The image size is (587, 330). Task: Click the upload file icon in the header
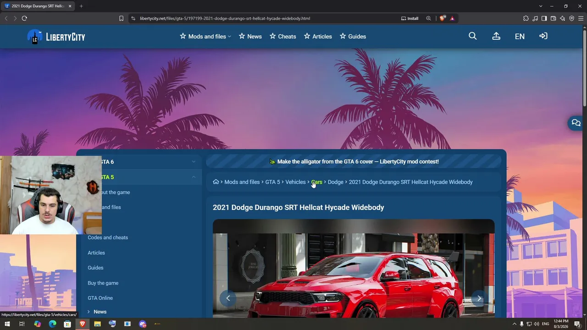click(496, 36)
